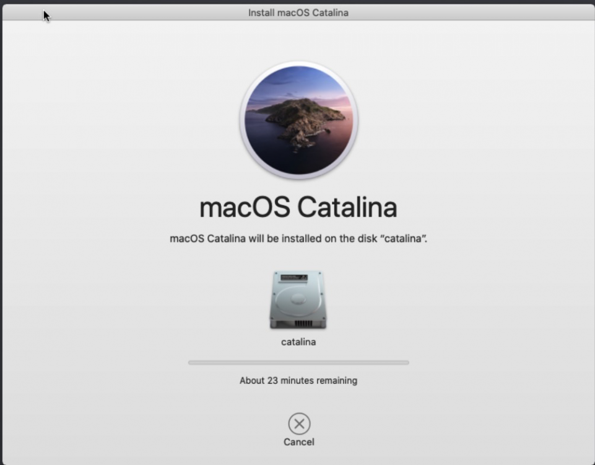
Task: Click "About 23 minutes remaining" text
Action: click(298, 380)
